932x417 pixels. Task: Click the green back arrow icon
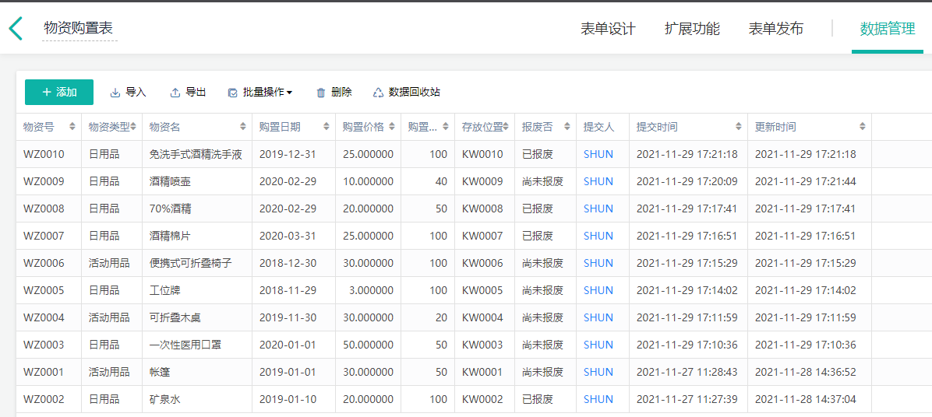pos(16,29)
